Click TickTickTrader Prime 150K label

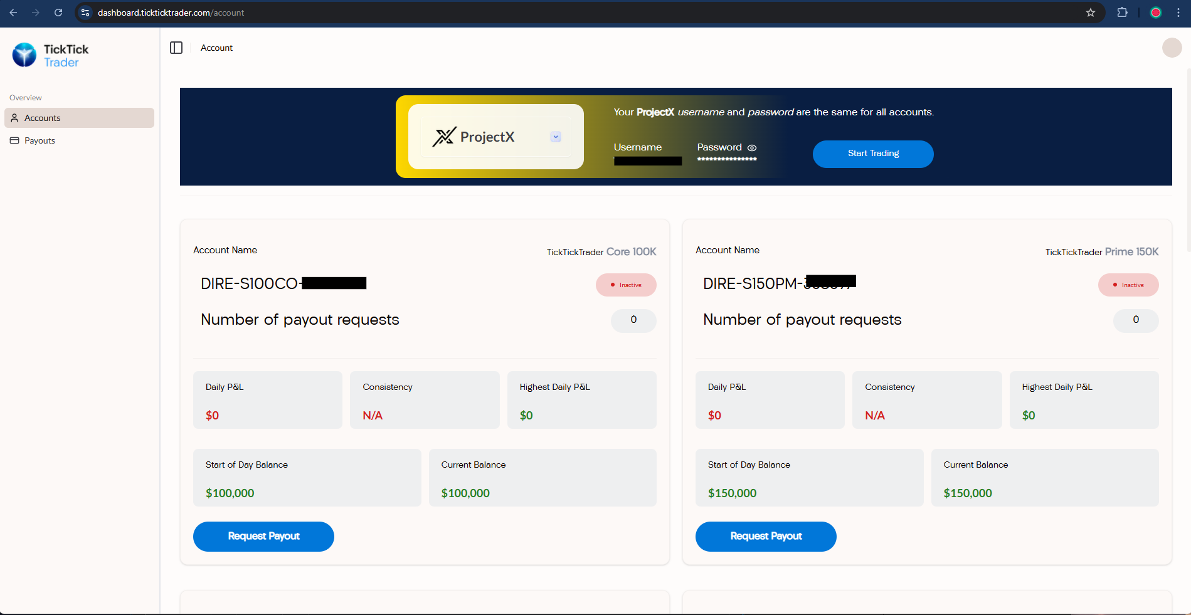point(1102,251)
